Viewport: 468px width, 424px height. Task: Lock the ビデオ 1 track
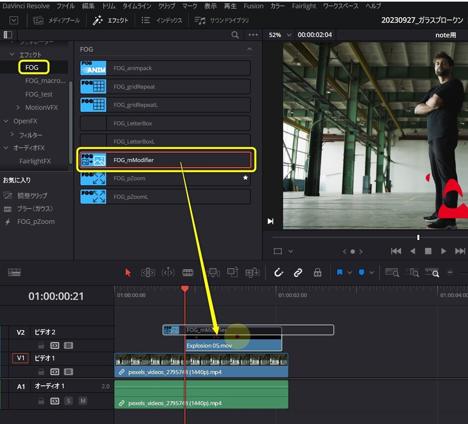pos(41,372)
